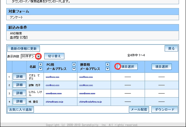Open 詳細 for row 2 試験 花子
This screenshot has height=127, width=186.
point(20,85)
